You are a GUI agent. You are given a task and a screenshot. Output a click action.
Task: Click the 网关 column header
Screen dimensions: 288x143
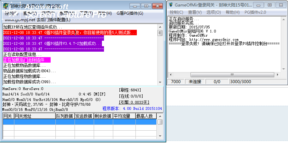pyautogui.click(x=9, y=116)
